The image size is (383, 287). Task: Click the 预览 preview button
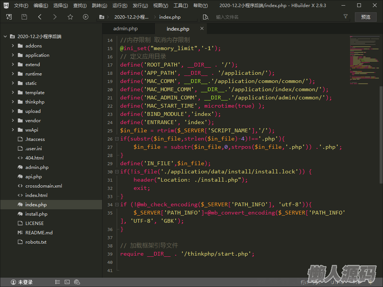click(x=365, y=17)
